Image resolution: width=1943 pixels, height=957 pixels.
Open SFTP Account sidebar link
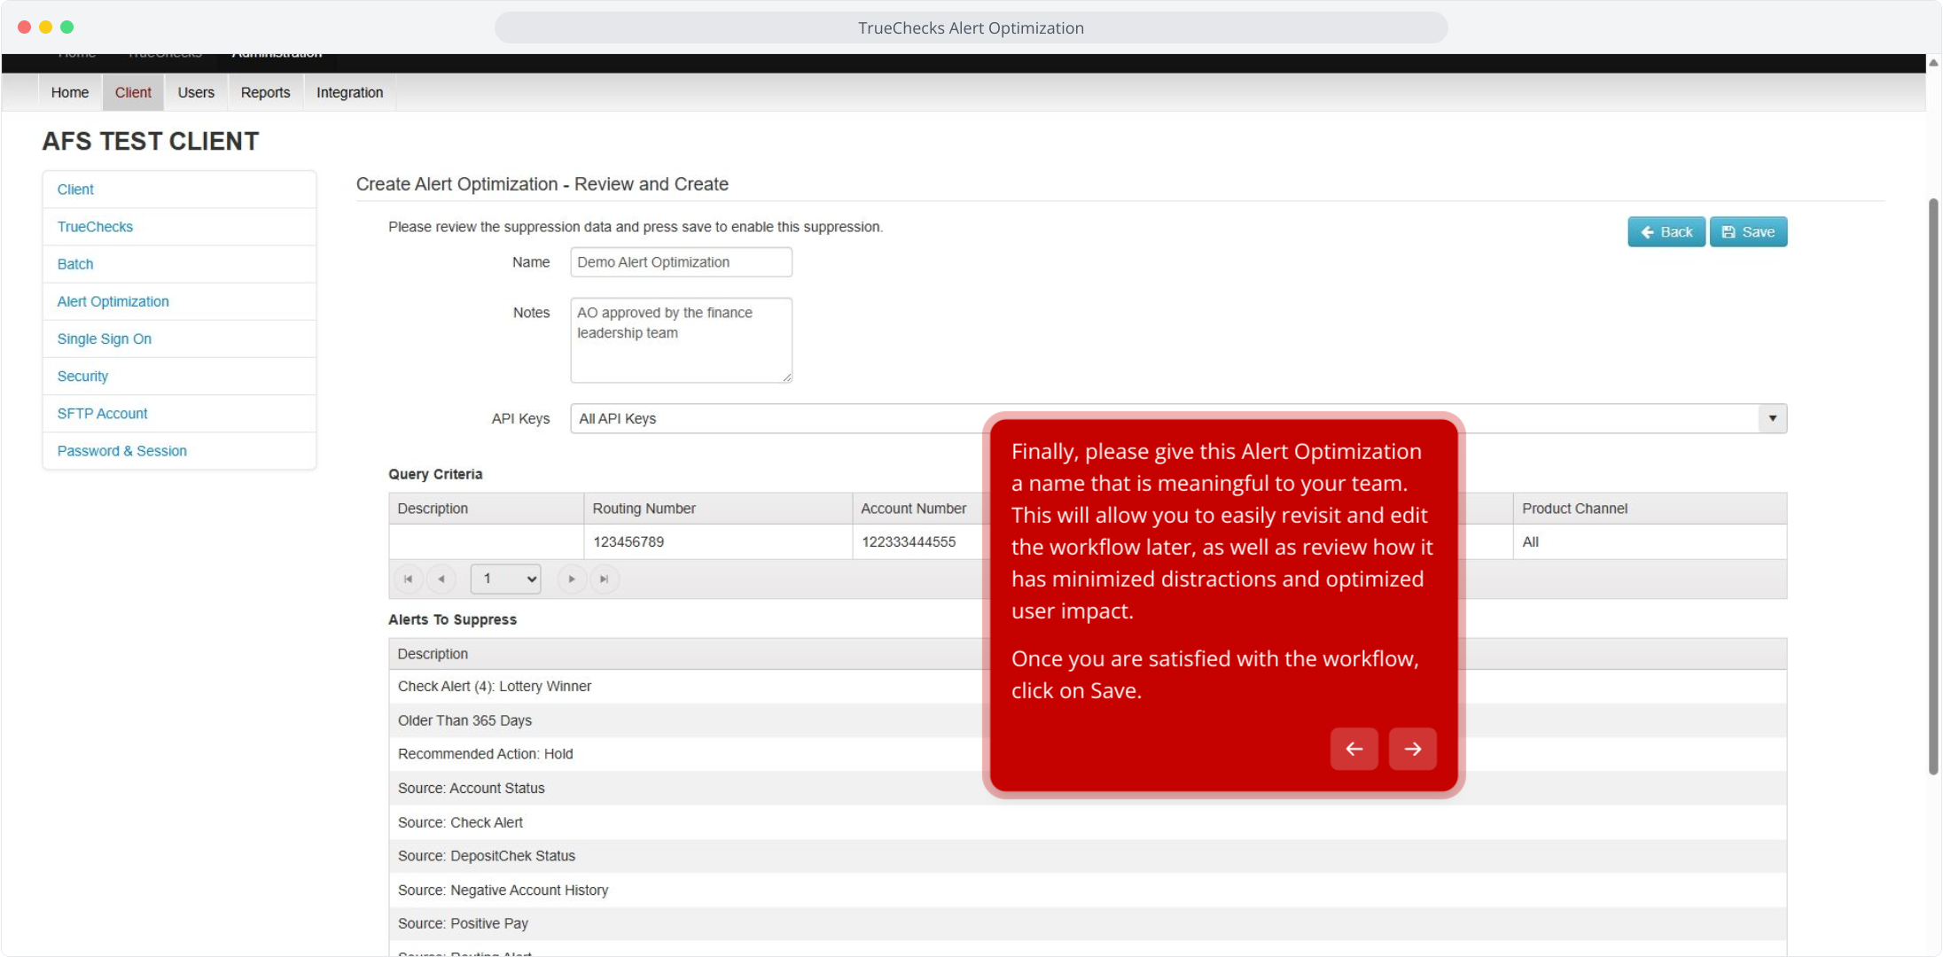coord(179,413)
